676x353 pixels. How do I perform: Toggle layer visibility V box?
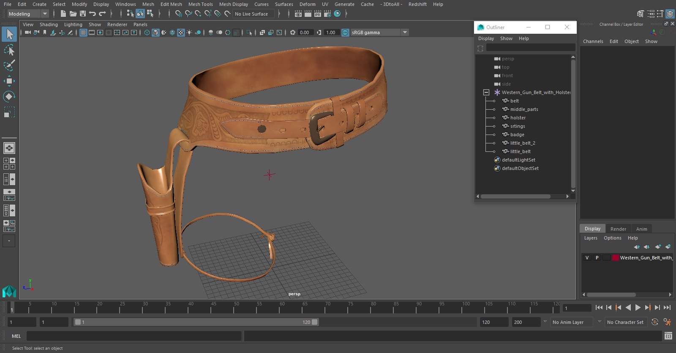coord(587,258)
